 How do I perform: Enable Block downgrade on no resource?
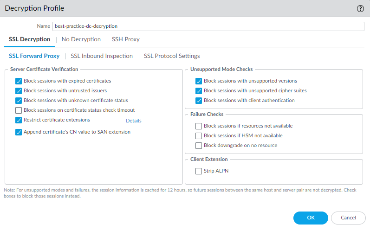(199, 146)
